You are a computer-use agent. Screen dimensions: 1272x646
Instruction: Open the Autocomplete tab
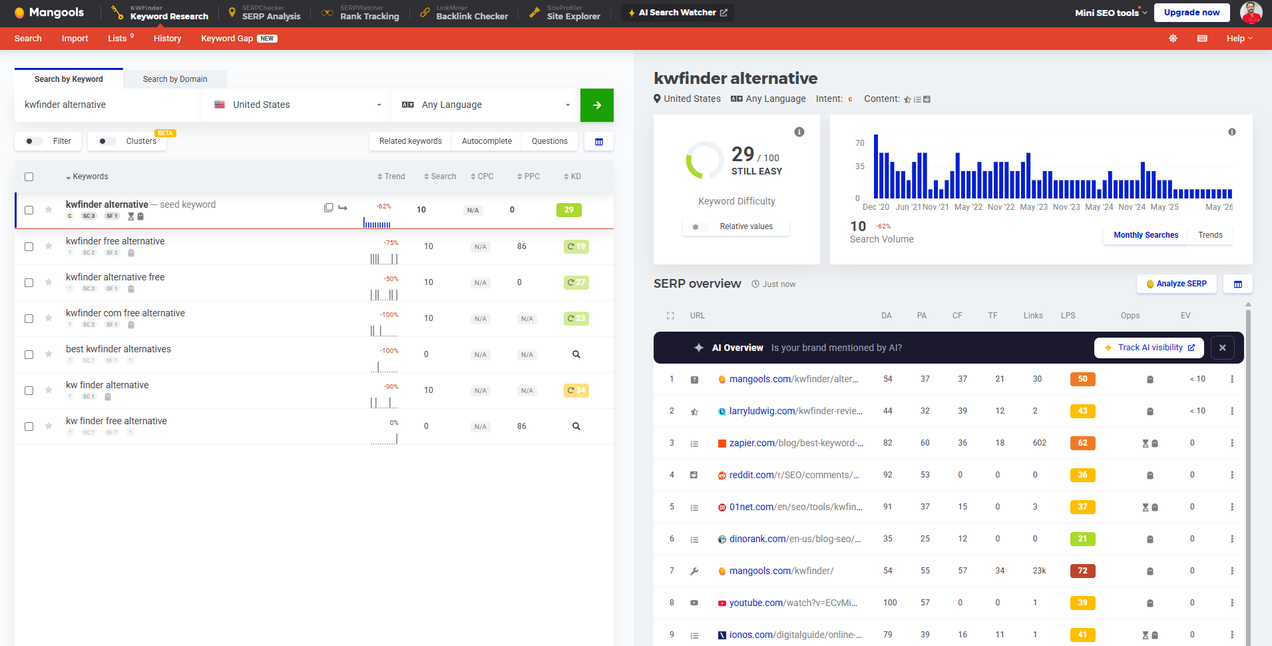click(x=487, y=141)
